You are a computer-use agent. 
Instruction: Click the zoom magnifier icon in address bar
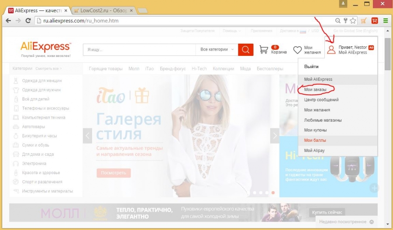pyautogui.click(x=338, y=21)
